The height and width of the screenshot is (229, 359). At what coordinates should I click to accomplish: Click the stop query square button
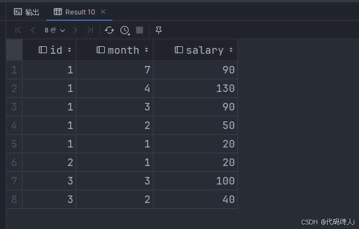point(140,30)
